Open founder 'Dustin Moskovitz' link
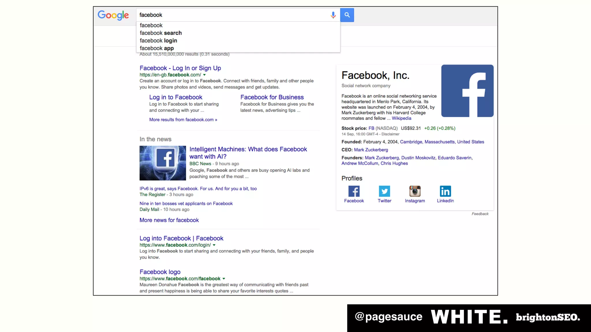 (x=418, y=158)
